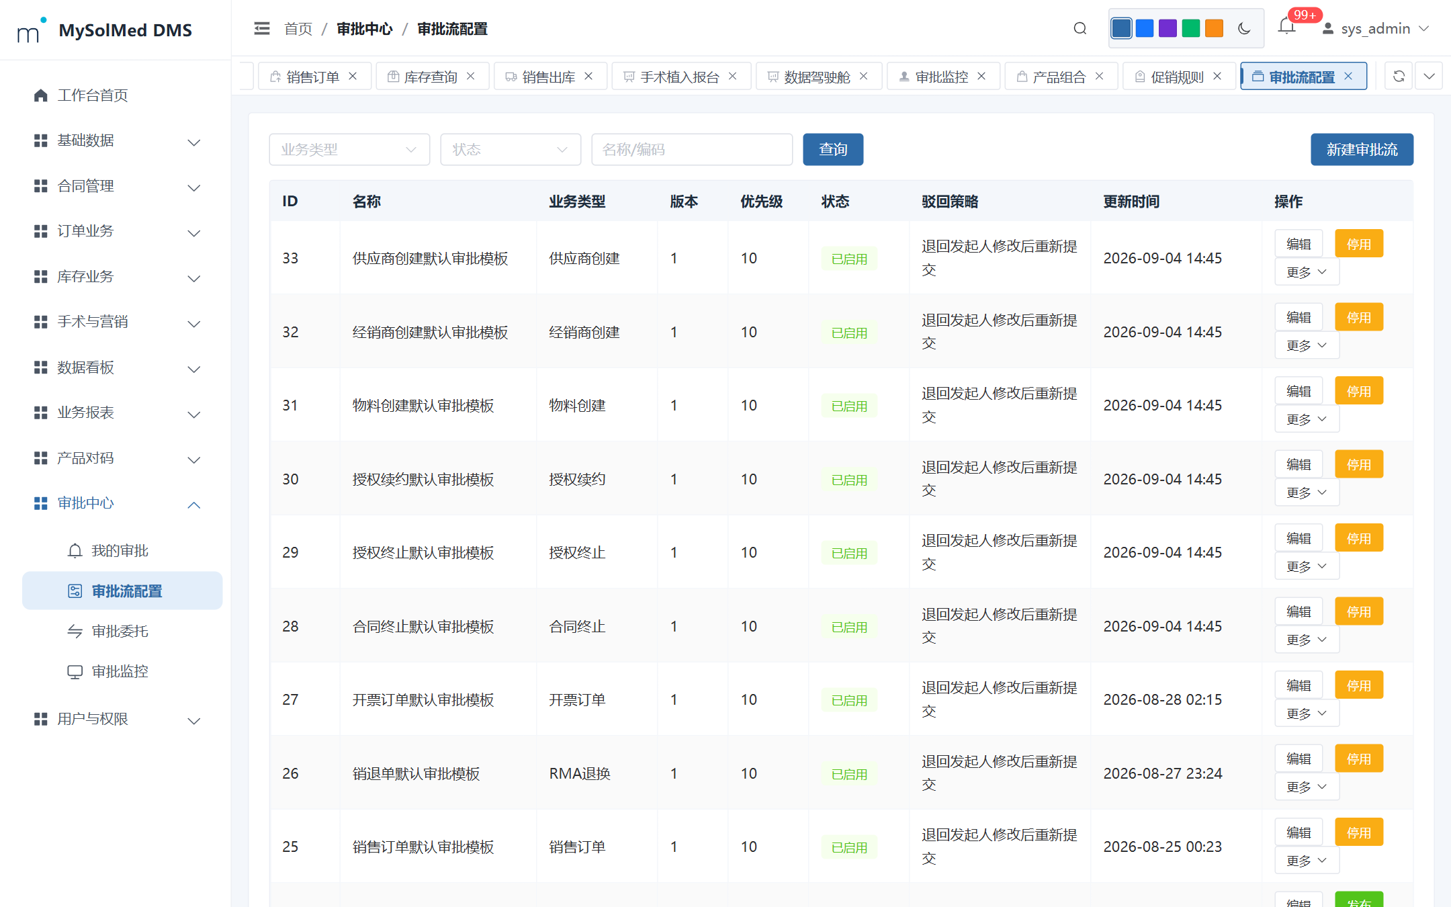Click the 查询 button
This screenshot has height=907, width=1451.
[833, 149]
